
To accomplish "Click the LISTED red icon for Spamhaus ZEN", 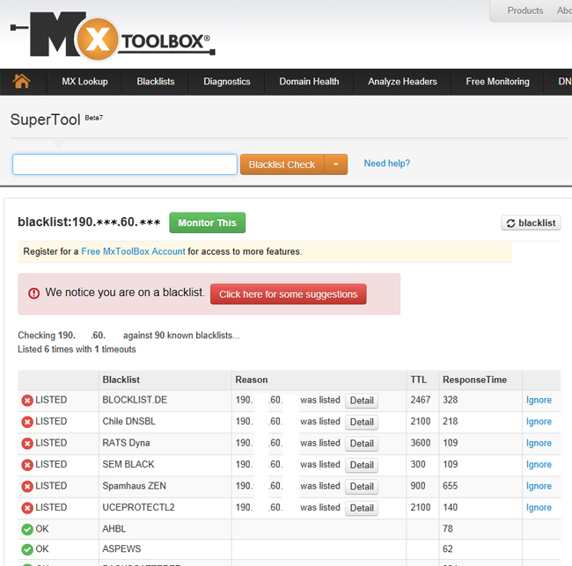I will point(27,486).
